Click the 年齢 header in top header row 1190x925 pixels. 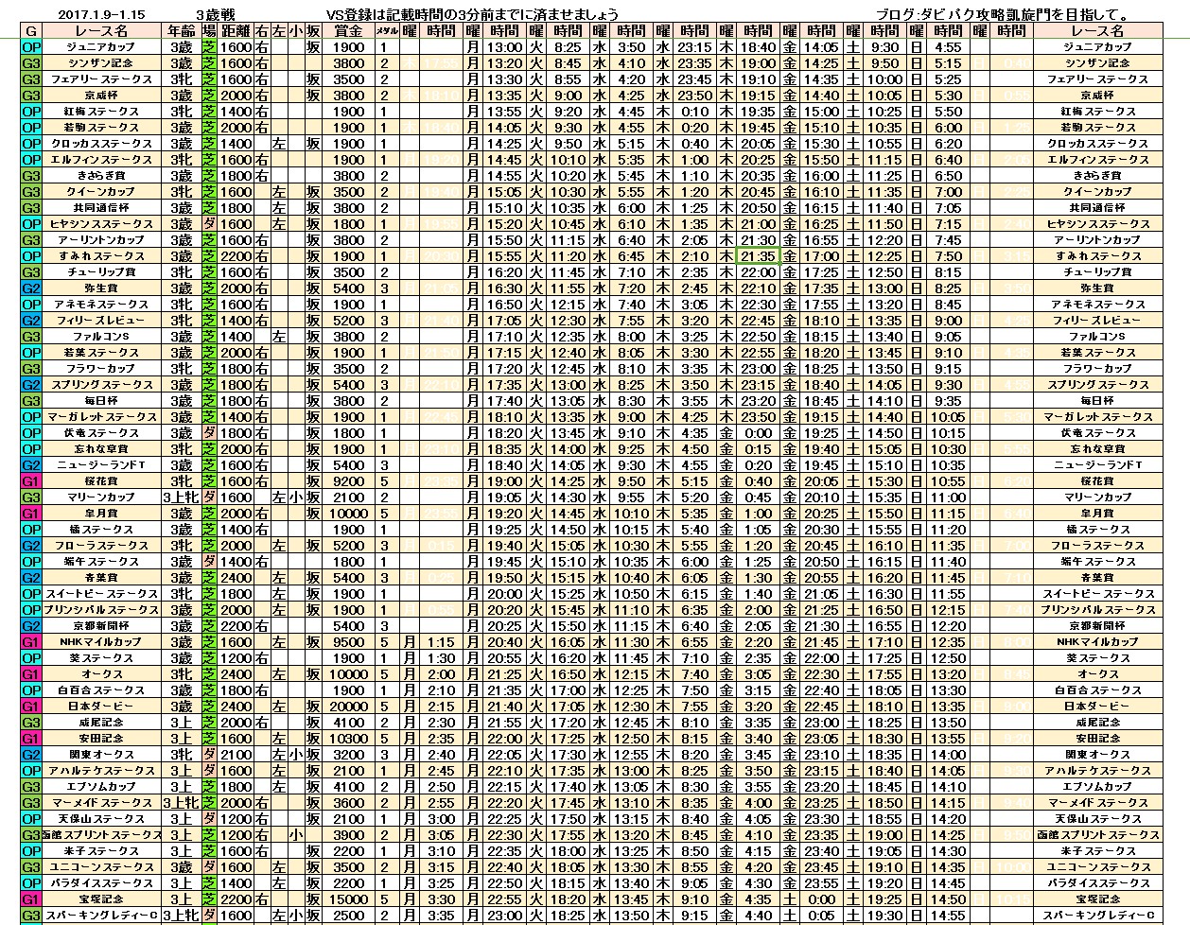tap(180, 30)
